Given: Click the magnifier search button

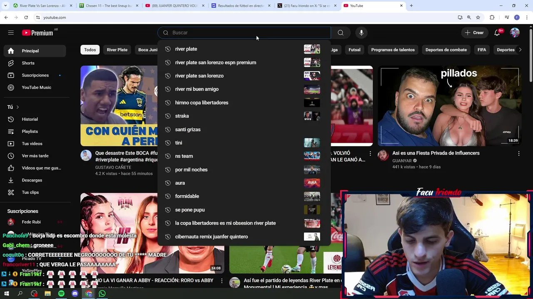Looking at the screenshot, I should click(x=341, y=32).
